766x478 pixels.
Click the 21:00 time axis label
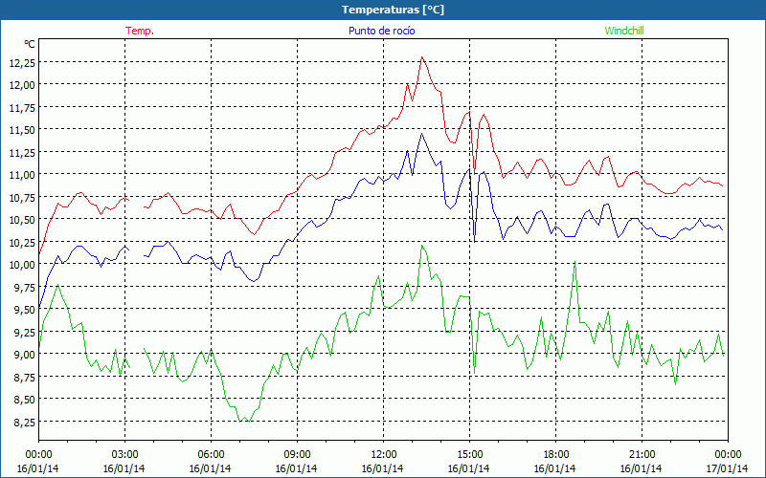point(642,454)
